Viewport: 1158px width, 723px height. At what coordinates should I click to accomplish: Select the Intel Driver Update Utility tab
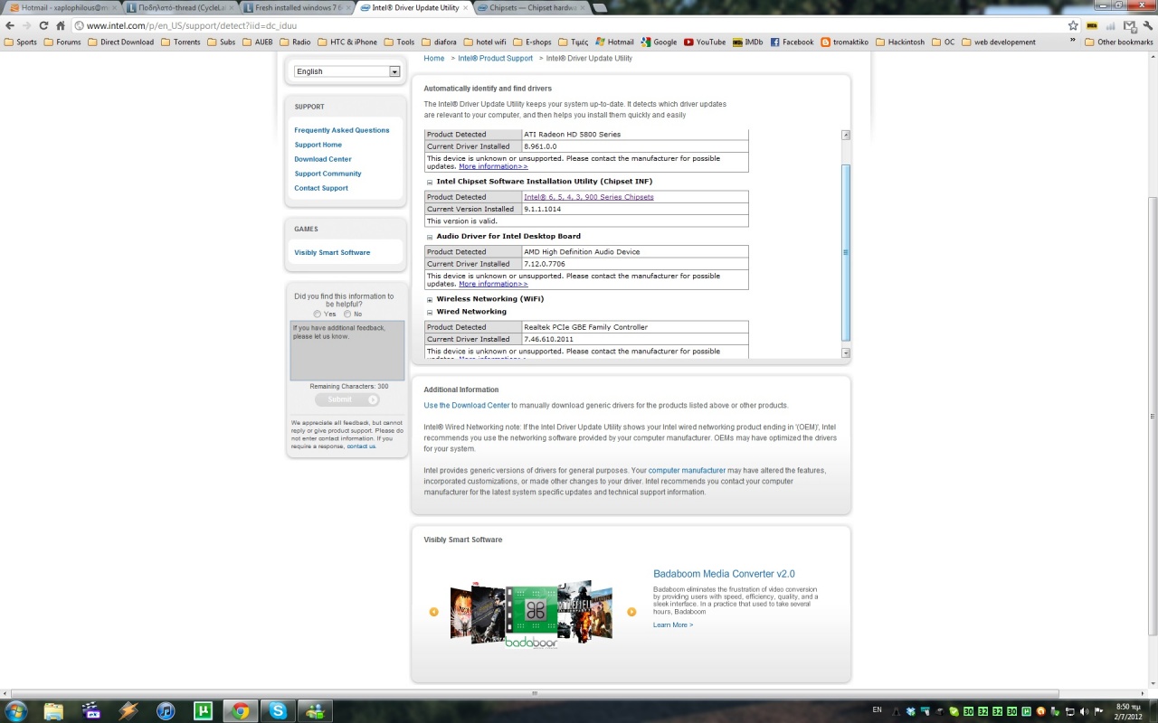click(412, 7)
